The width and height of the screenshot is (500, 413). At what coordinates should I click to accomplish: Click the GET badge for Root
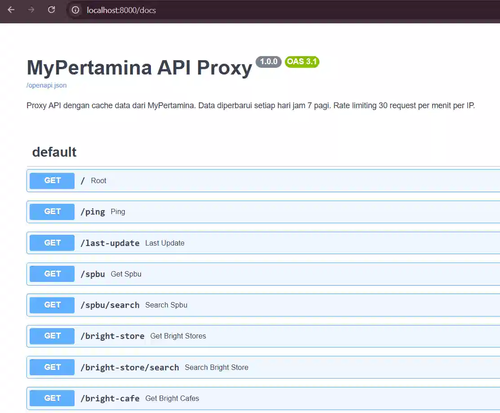(x=52, y=180)
